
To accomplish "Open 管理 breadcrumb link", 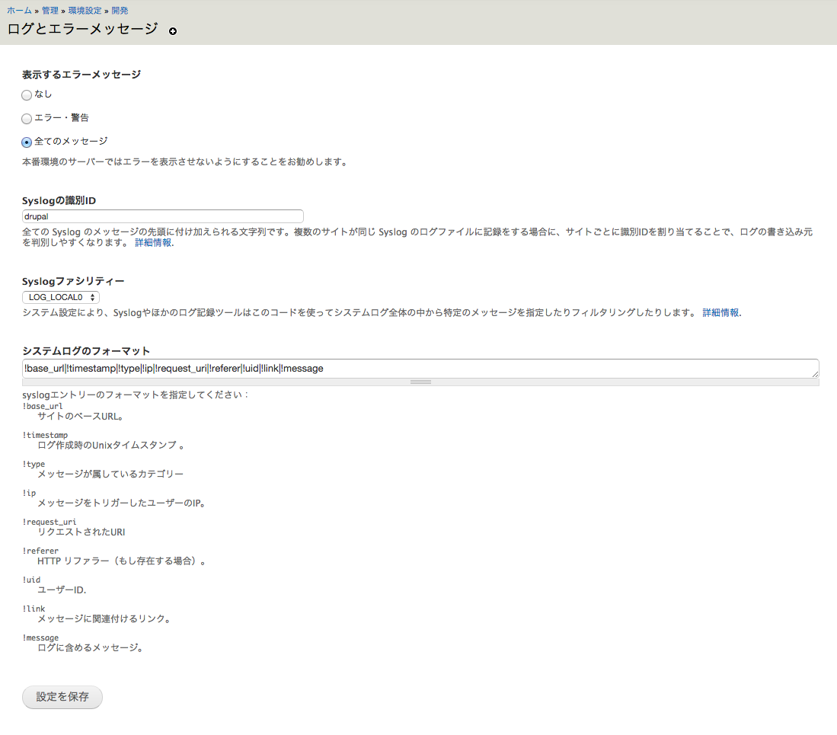I will (x=50, y=11).
